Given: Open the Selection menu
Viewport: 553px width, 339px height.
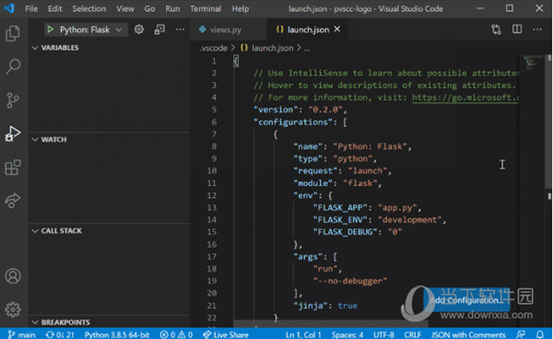Looking at the screenshot, I should [x=88, y=8].
